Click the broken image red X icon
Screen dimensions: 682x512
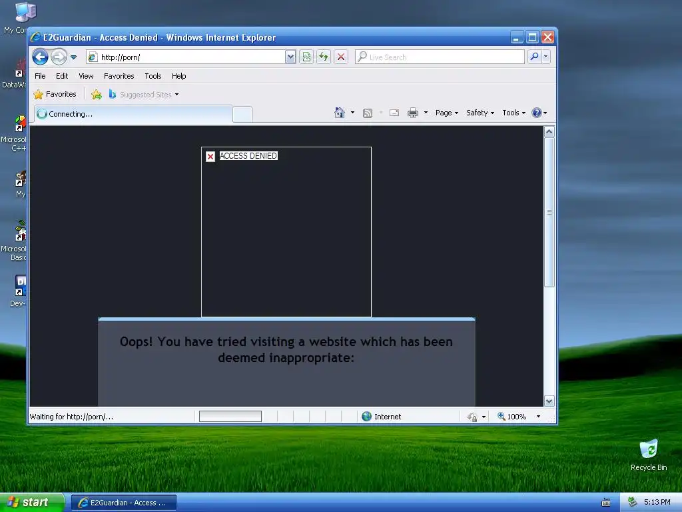[210, 157]
